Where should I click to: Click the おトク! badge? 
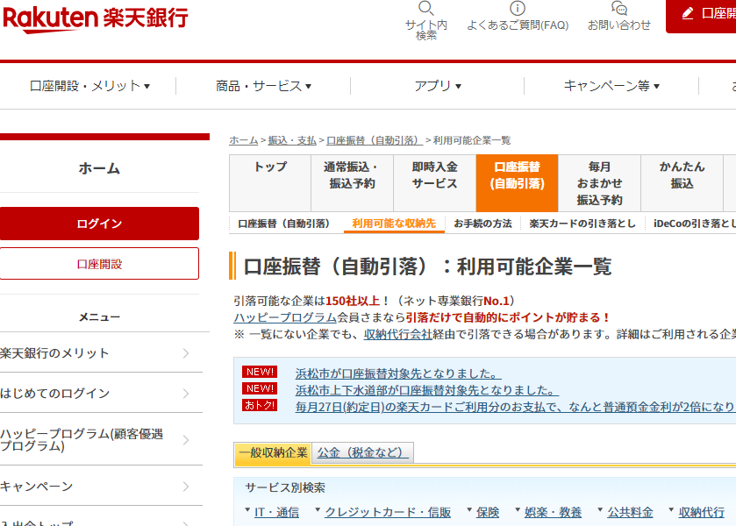[260, 405]
